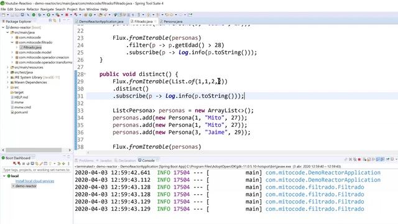Click the Pin Console icon

tap(387, 159)
